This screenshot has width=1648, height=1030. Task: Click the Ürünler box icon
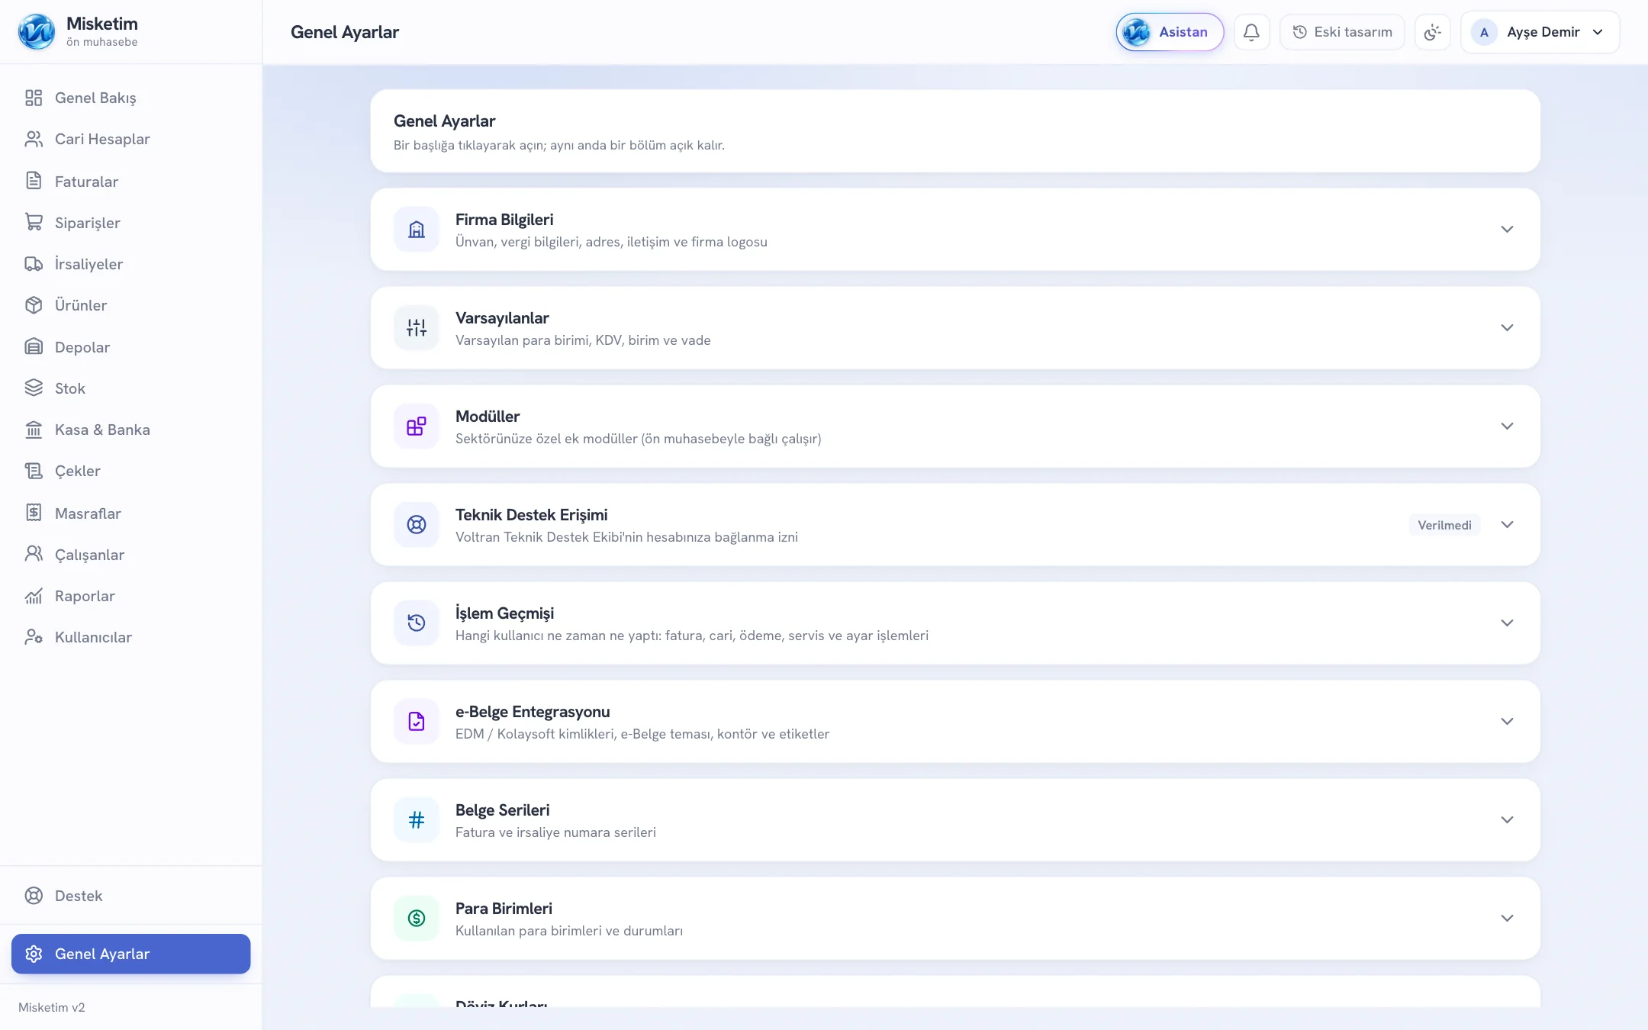click(x=34, y=305)
